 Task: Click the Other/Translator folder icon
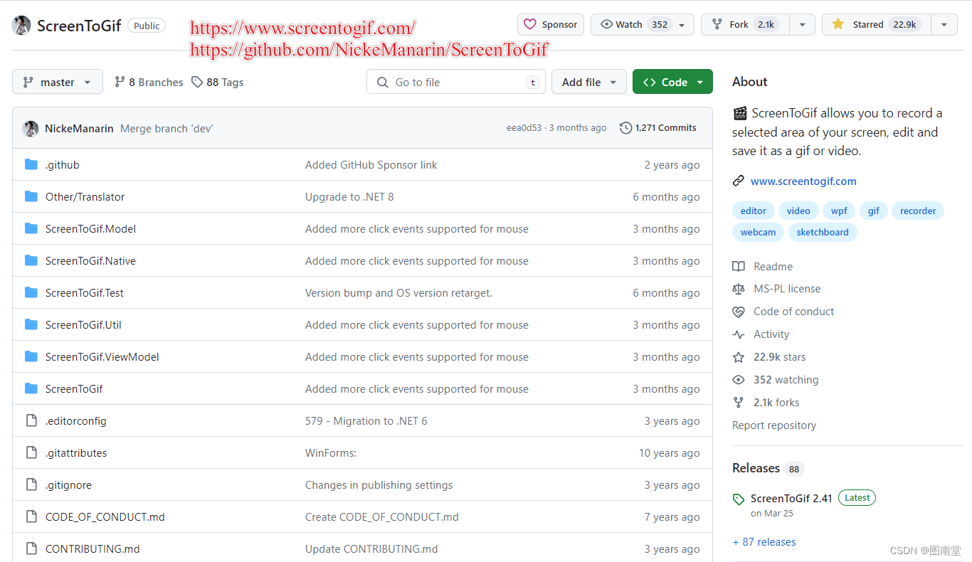coord(31,196)
